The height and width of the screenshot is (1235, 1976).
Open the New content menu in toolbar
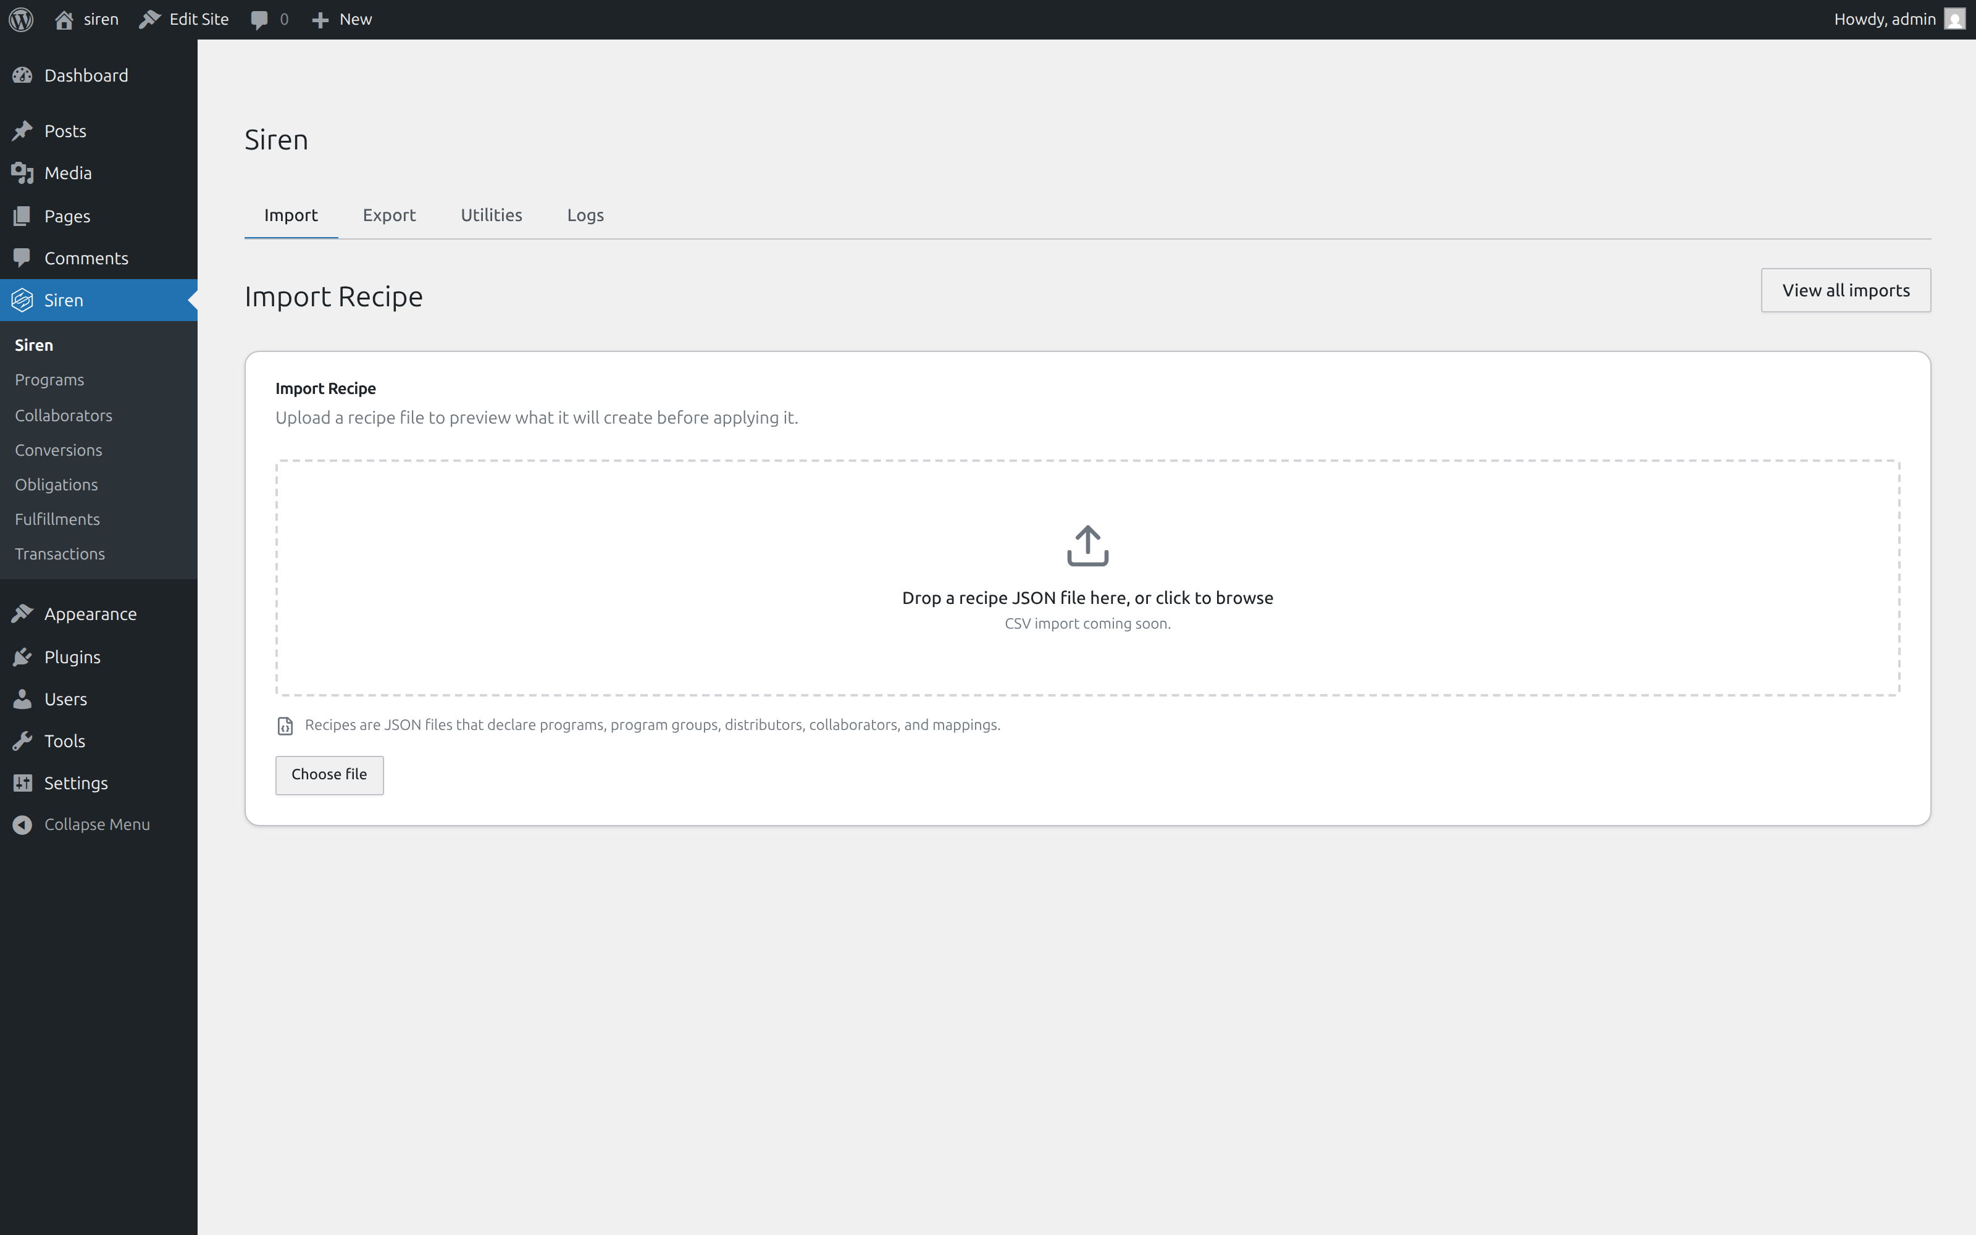pyautogui.click(x=341, y=19)
